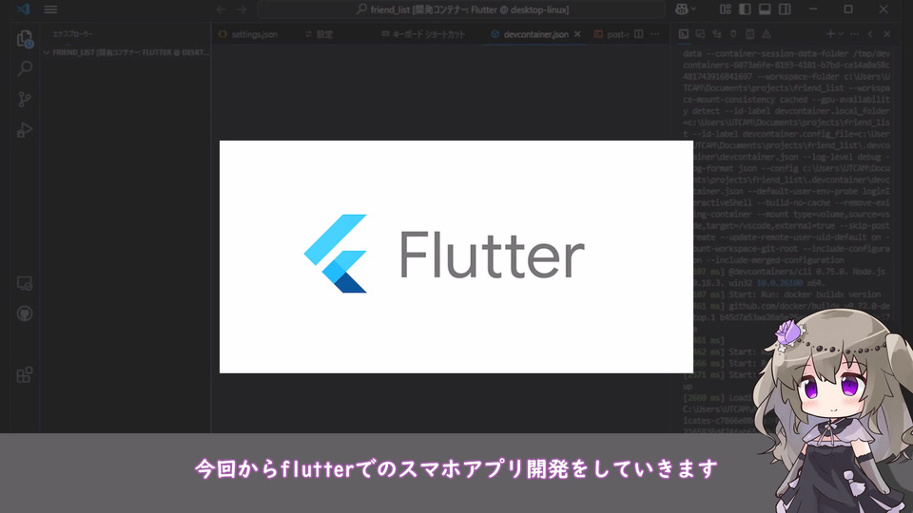Open the Copilot chat icon in title bar
This screenshot has width=913, height=513.
[681, 9]
